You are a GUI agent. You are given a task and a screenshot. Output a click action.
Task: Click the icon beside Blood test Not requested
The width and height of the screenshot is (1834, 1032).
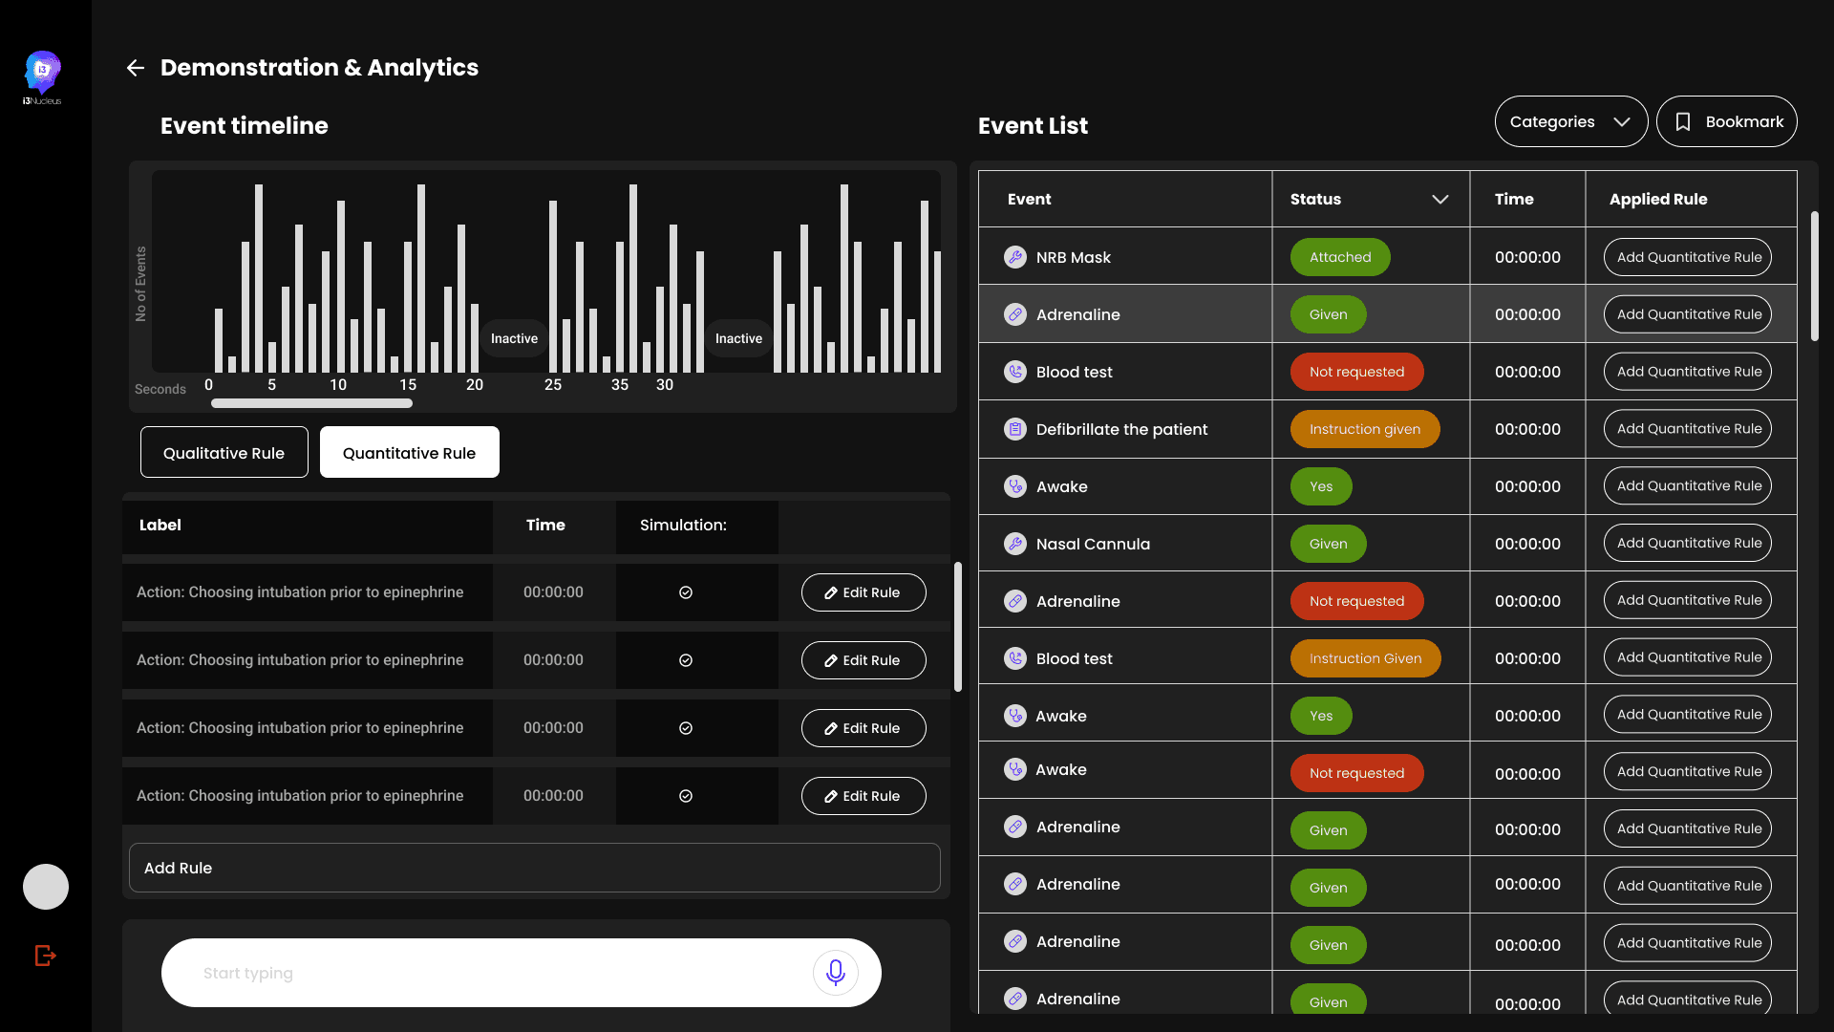(1015, 372)
